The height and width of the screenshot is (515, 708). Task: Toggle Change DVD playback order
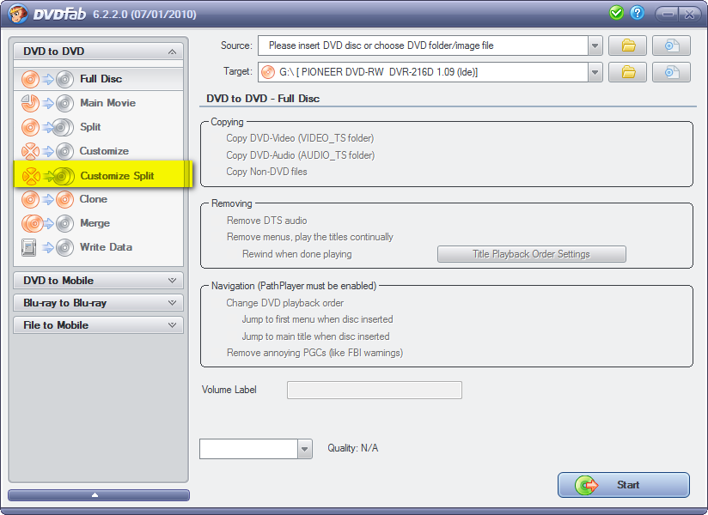point(285,303)
